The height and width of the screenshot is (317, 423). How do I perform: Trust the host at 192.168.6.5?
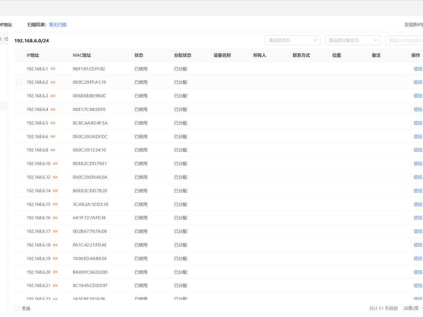(418, 123)
